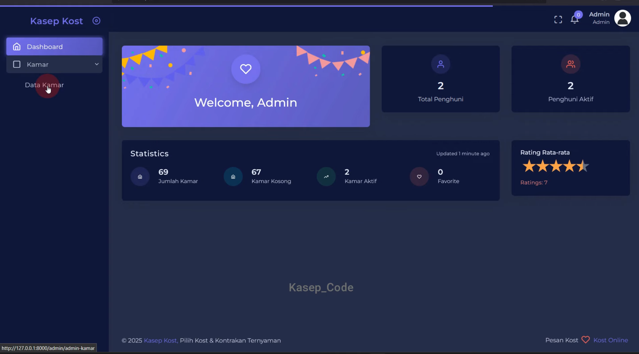Screen dimensions: 639x354
Task: Click the first rating star
Action: point(529,166)
